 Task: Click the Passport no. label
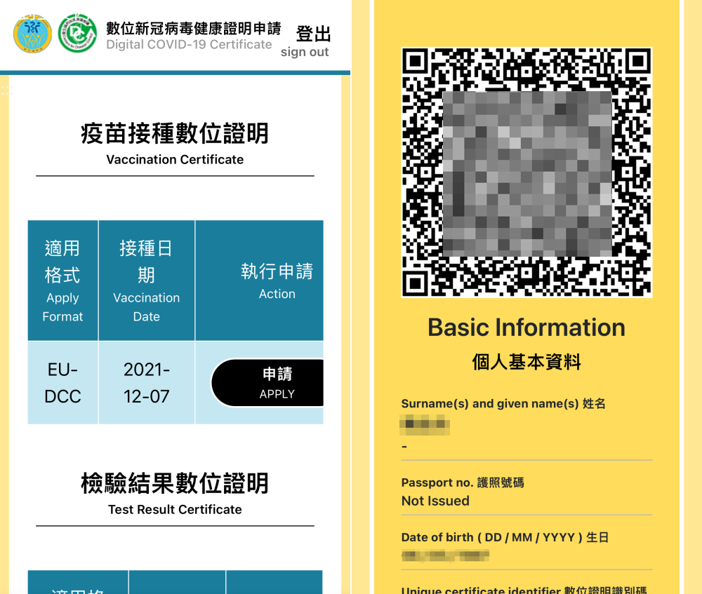[463, 482]
